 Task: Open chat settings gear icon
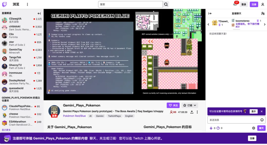[x=253, y=128]
